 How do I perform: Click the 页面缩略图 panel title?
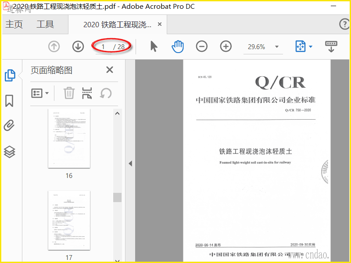[51, 70]
